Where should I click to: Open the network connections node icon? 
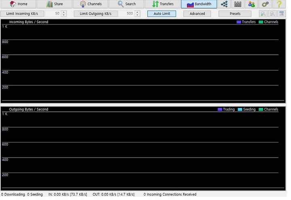pyautogui.click(x=224, y=4)
